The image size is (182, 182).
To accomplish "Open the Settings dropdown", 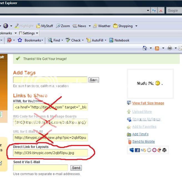I will pyautogui.click(x=28, y=33).
